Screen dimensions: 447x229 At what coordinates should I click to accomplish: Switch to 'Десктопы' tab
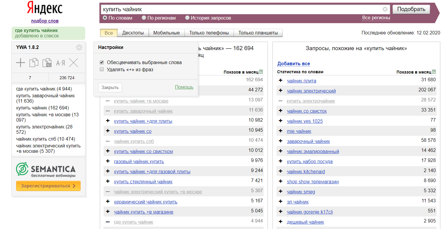click(133, 33)
